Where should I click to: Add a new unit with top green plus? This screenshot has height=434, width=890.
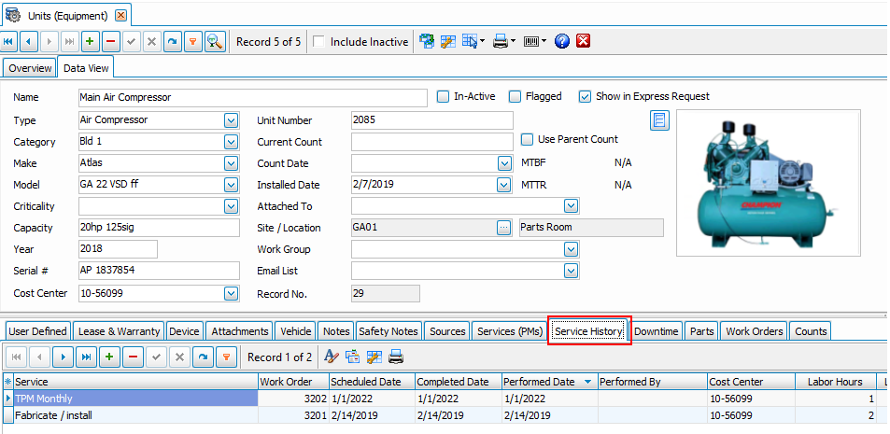91,41
